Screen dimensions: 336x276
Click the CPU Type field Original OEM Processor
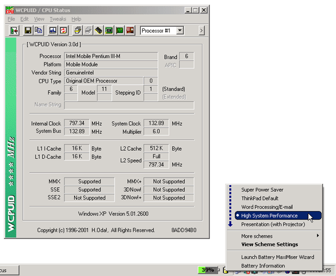(x=103, y=81)
